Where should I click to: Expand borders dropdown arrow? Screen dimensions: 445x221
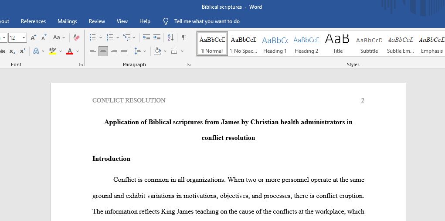pos(182,51)
